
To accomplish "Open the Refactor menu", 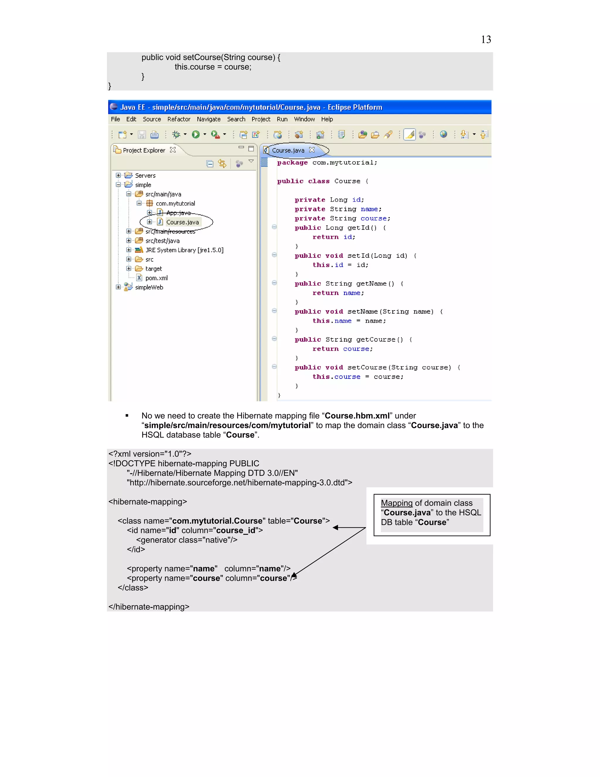I will click(x=179, y=119).
